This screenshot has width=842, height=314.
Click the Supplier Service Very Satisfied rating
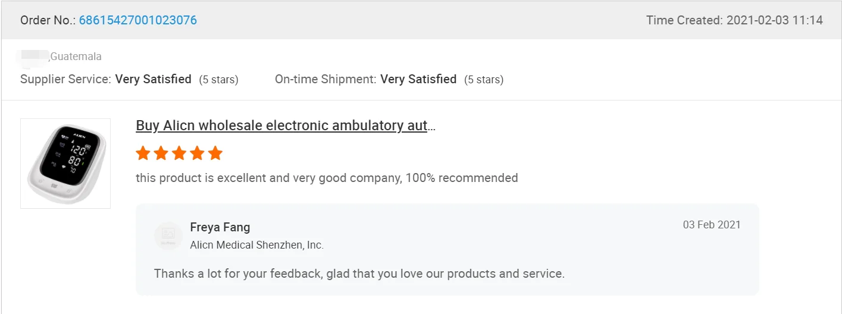click(x=154, y=79)
